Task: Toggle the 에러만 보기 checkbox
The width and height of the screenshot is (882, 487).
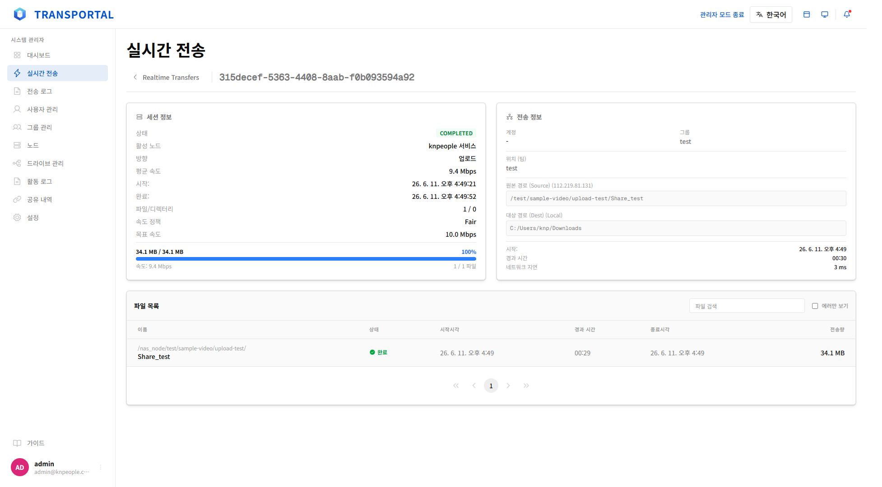Action: (x=815, y=306)
